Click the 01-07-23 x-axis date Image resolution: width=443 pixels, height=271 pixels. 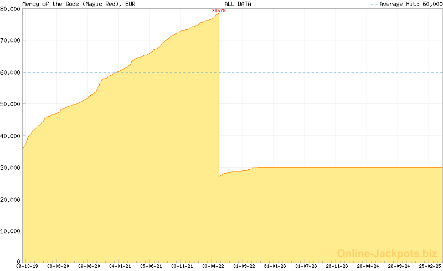[x=306, y=266]
